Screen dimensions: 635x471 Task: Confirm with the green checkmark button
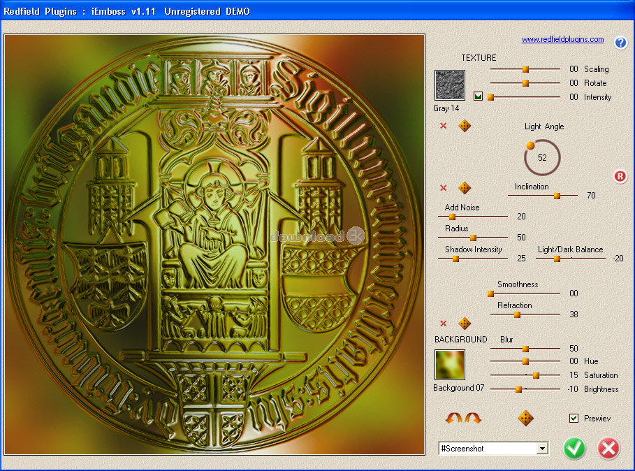pos(574,449)
